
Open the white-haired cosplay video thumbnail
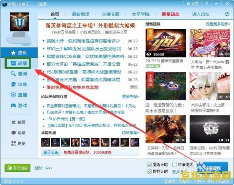point(210,86)
